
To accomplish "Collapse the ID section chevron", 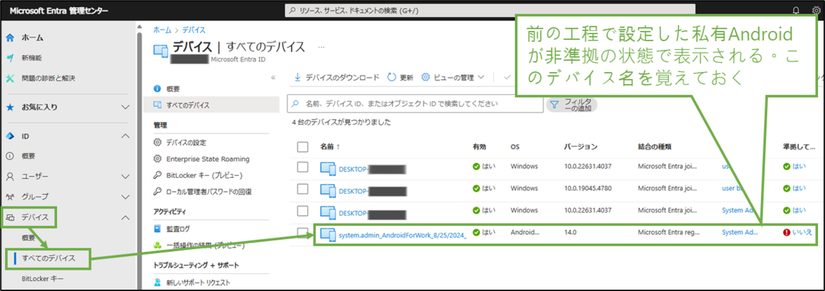I will point(125,136).
